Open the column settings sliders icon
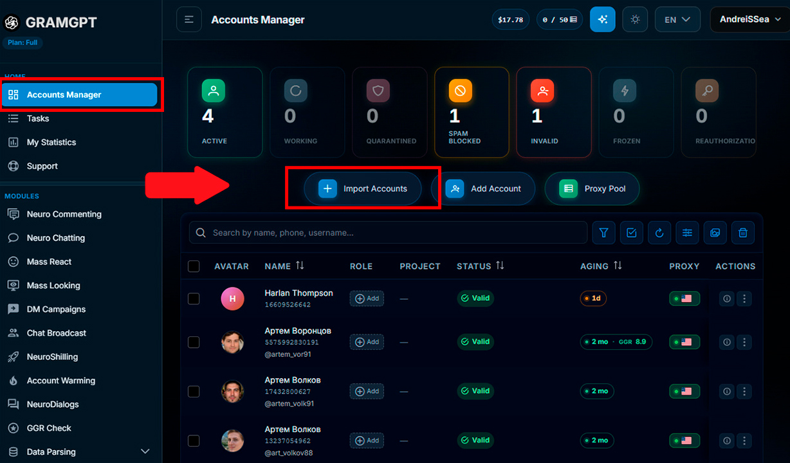This screenshot has height=463, width=790. point(687,233)
